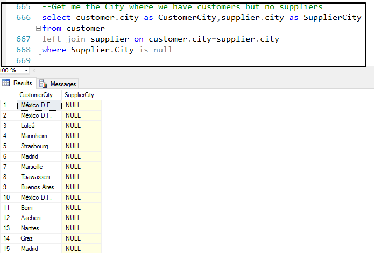
Task: Select the Tsawassen cell
Action: 39,177
